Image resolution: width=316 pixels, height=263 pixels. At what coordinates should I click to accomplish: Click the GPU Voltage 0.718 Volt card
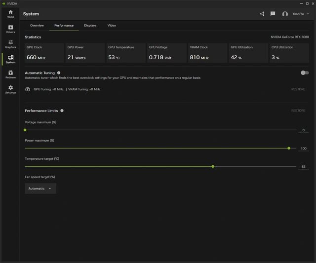pos(167,53)
